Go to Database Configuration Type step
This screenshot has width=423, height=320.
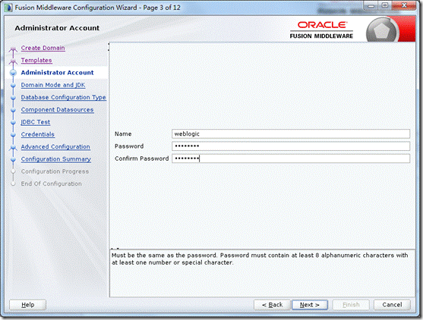pyautogui.click(x=63, y=97)
